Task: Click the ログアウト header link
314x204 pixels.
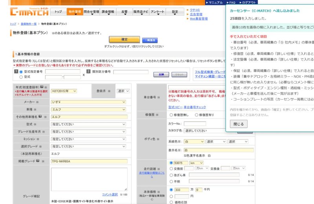Action: (x=249, y=2)
